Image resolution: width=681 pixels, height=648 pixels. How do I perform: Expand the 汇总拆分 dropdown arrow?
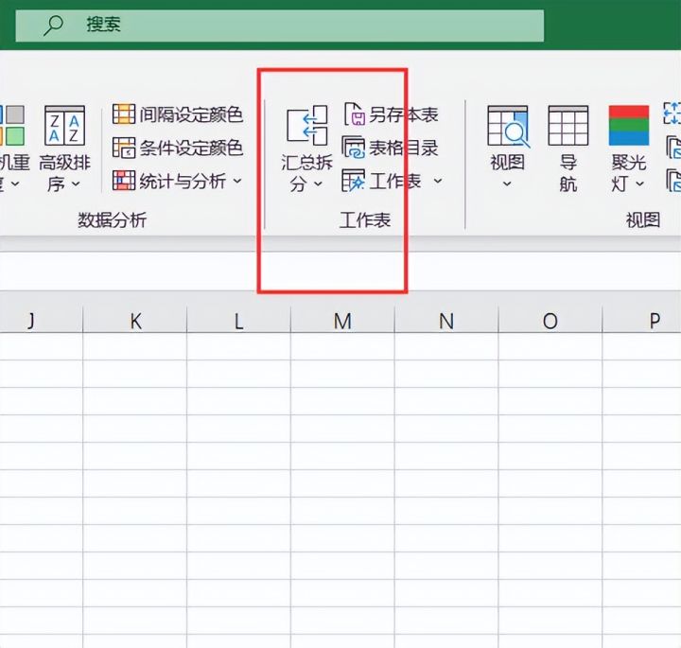(318, 184)
